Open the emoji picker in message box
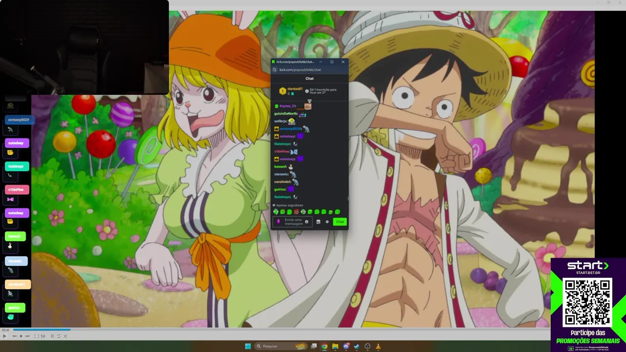This screenshot has width=626, height=352. point(307,222)
